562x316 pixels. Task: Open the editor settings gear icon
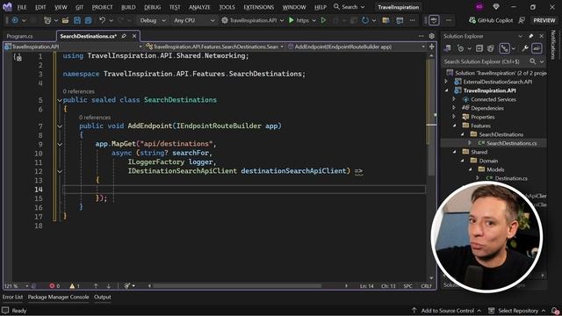click(x=431, y=36)
